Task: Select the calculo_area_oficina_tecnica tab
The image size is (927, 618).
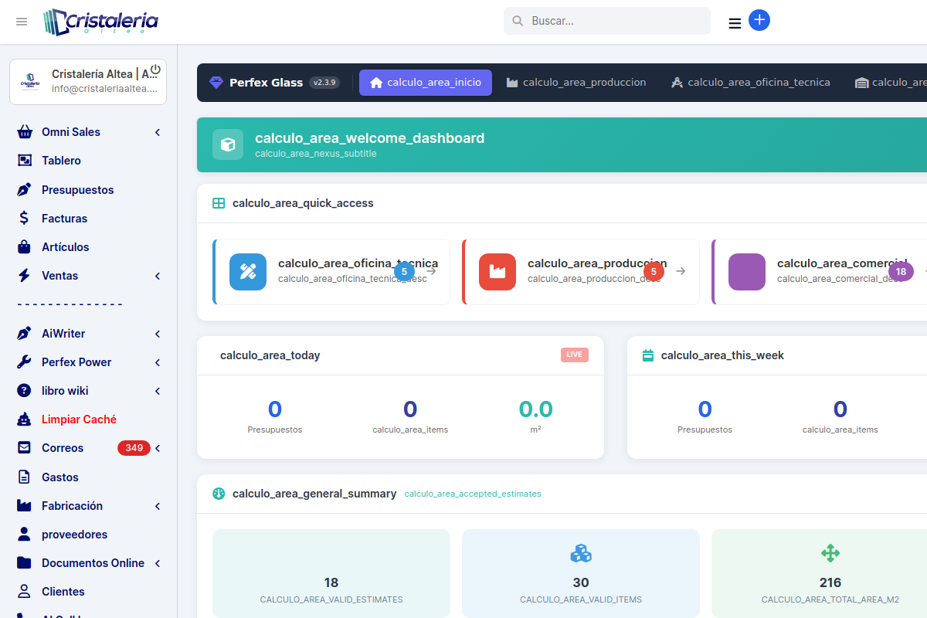Action: [x=750, y=83]
